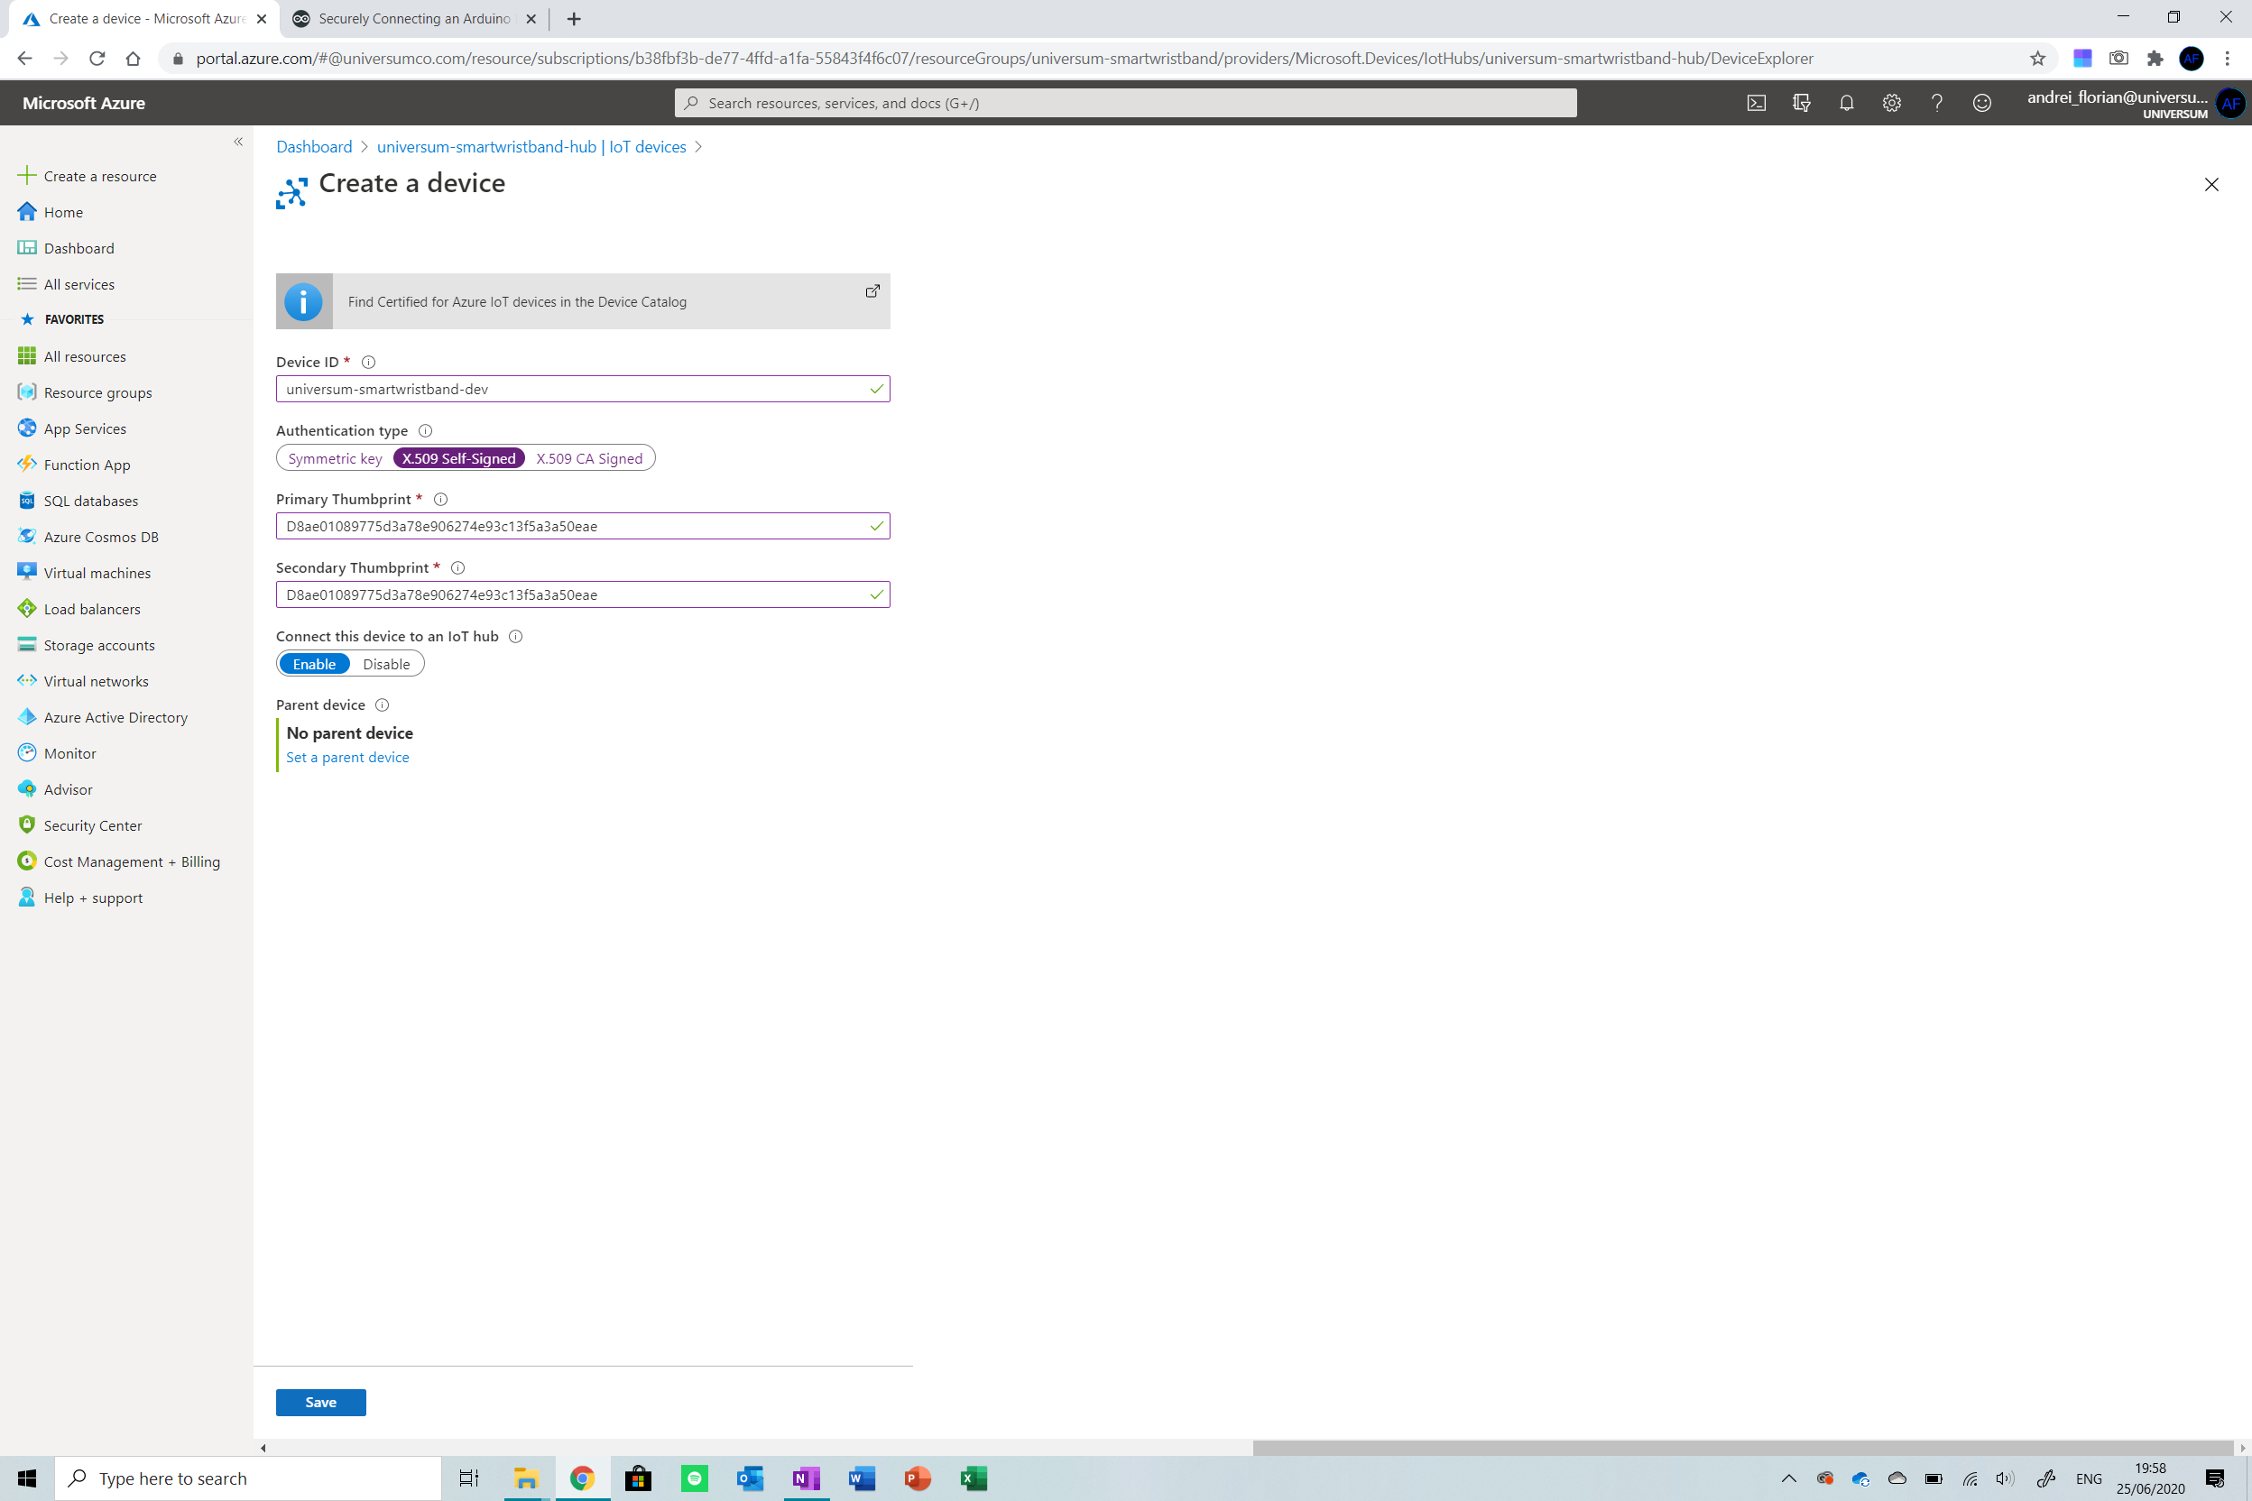The image size is (2252, 1501).
Task: Disable connecting device to IoT hub
Action: click(x=386, y=664)
